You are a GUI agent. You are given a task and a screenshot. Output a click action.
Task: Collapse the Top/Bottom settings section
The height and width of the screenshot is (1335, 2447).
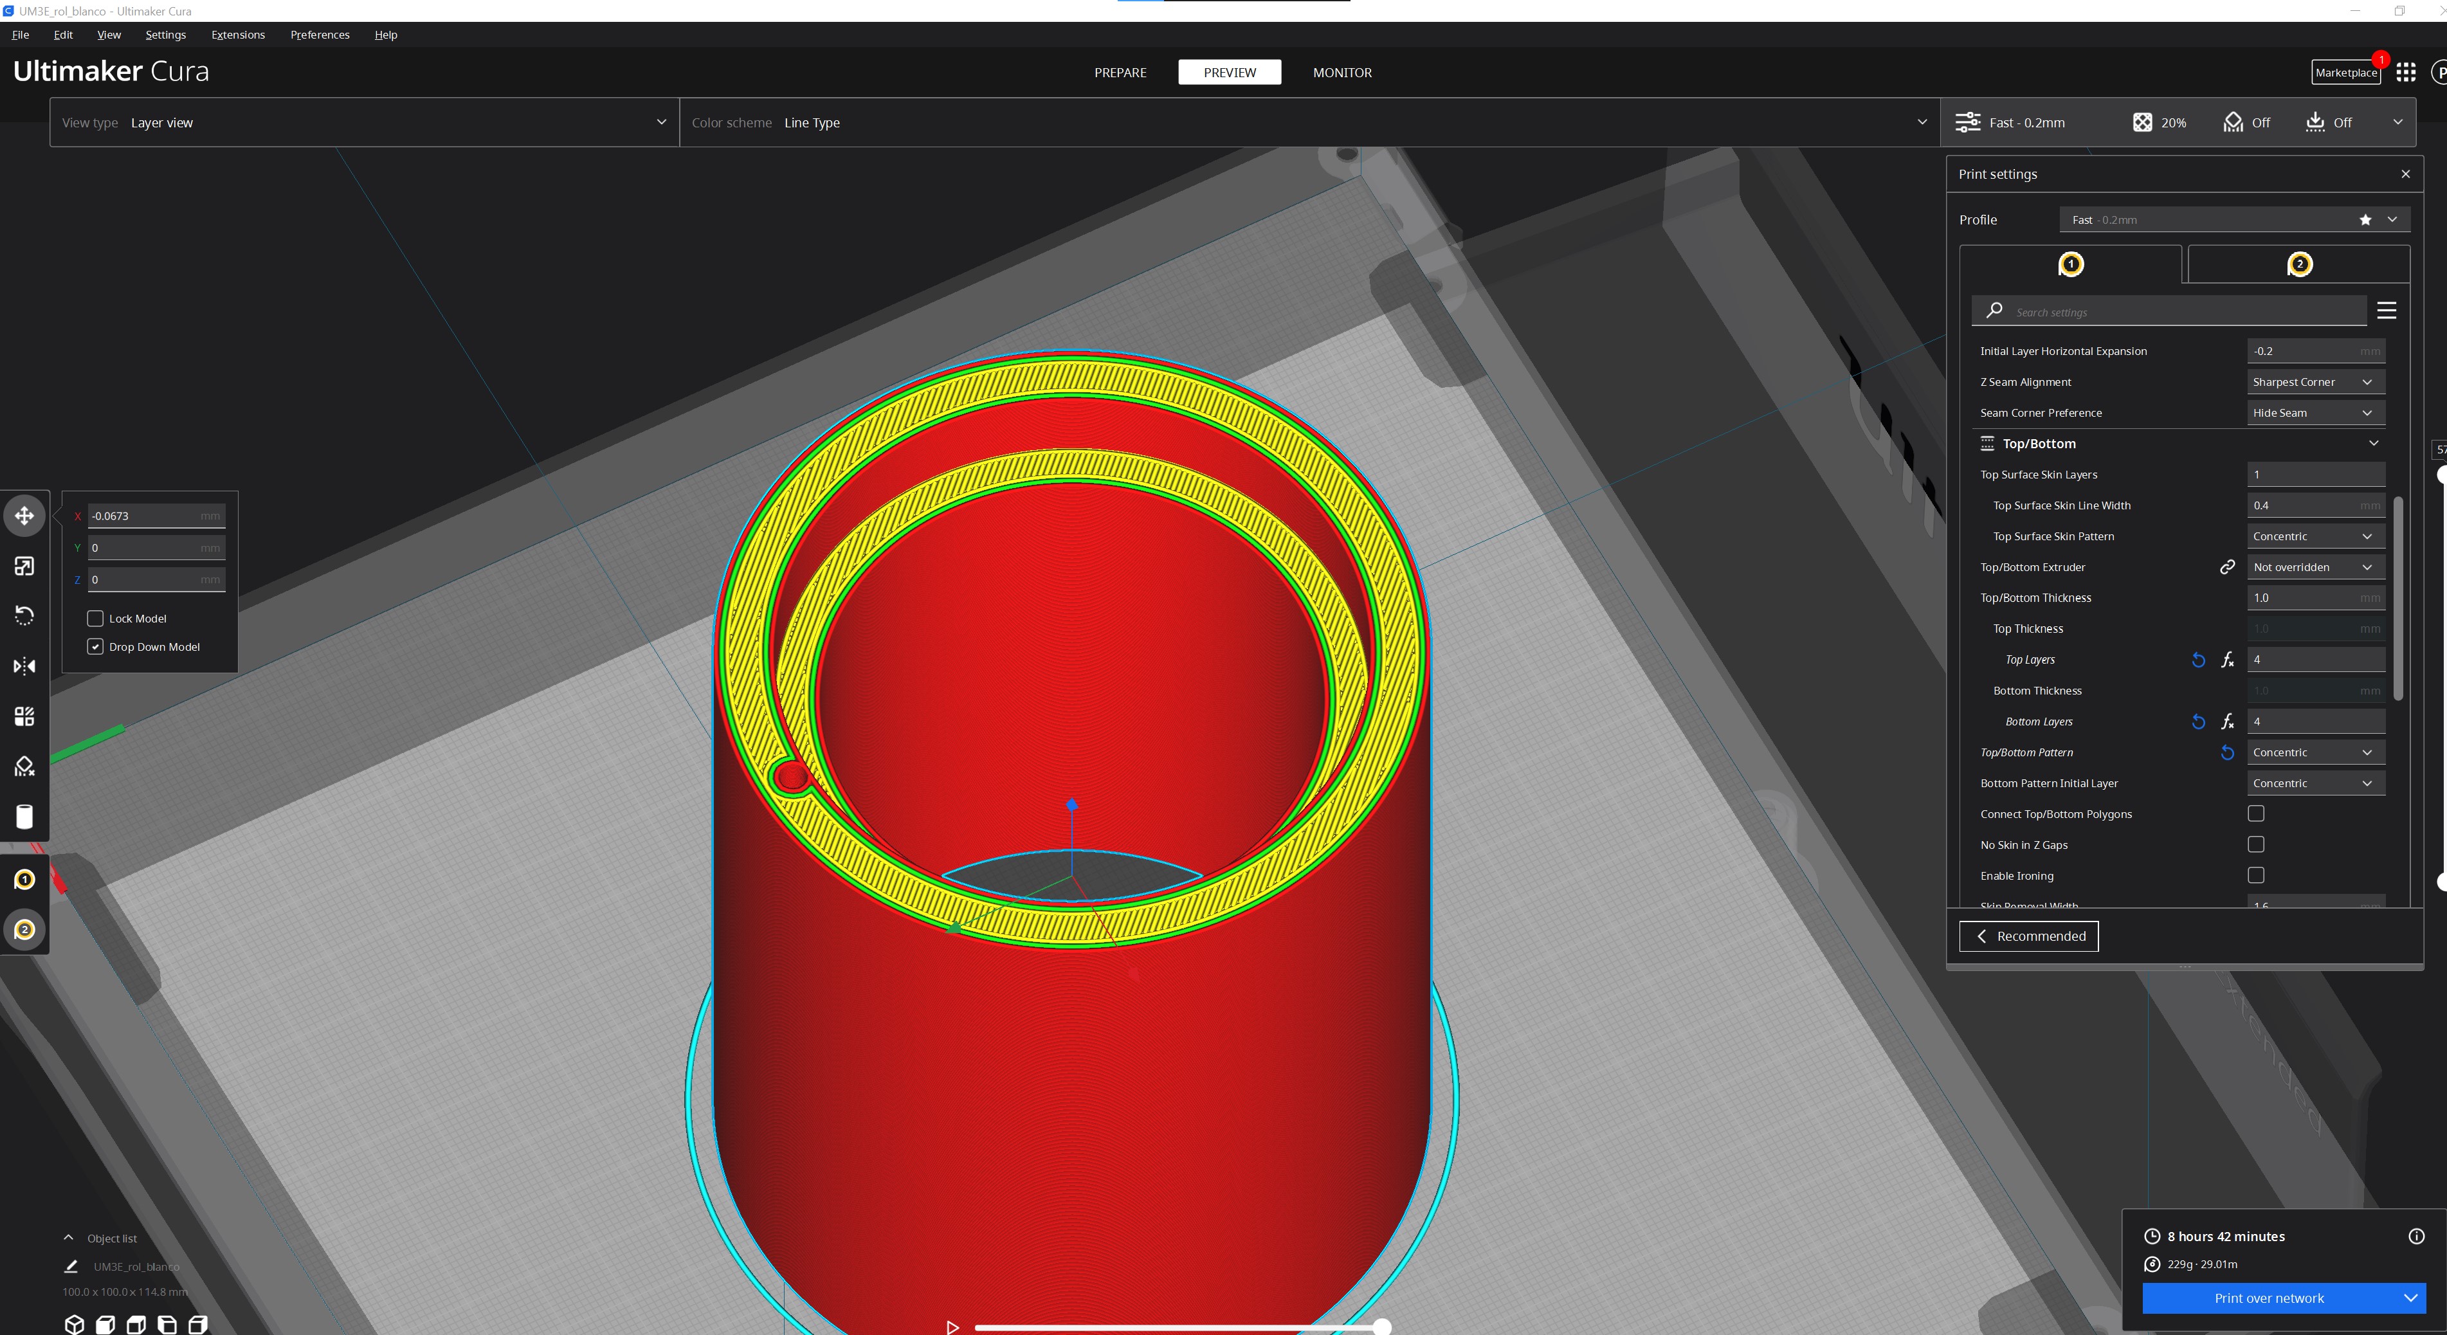pyautogui.click(x=2373, y=443)
